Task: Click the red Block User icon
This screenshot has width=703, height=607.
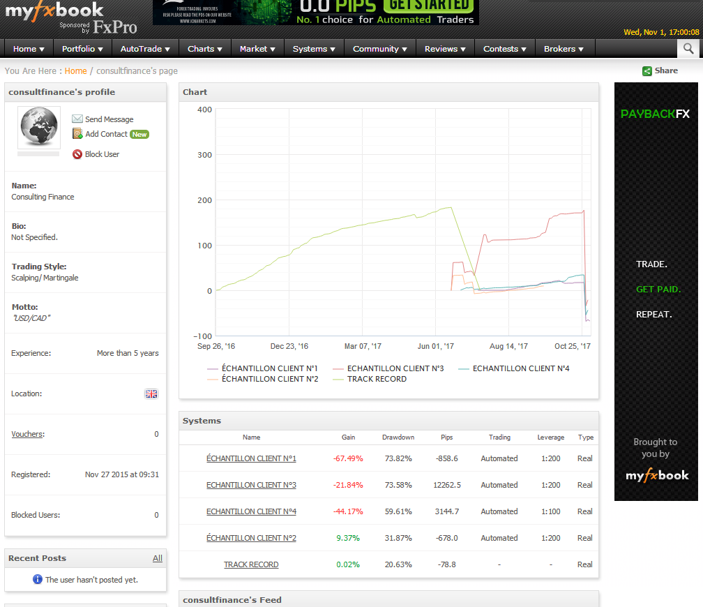Action: 77,154
